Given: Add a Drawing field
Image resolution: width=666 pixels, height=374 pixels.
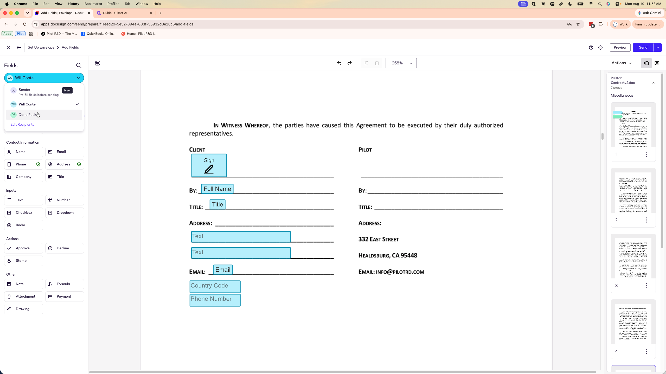Looking at the screenshot, I should coord(24,309).
